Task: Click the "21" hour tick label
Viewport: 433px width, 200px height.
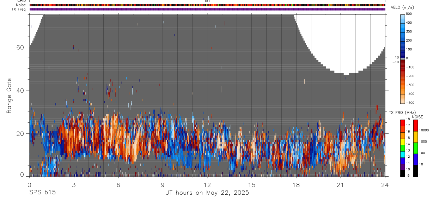Action: click(341, 185)
